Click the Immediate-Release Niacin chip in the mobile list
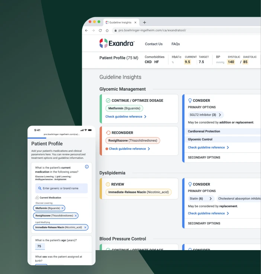This screenshot has width=261, height=274. point(61,227)
